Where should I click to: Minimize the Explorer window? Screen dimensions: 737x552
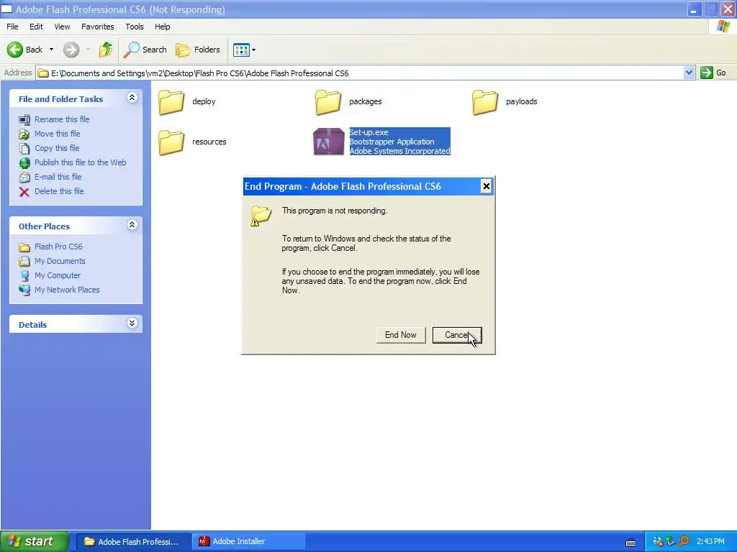coord(694,9)
